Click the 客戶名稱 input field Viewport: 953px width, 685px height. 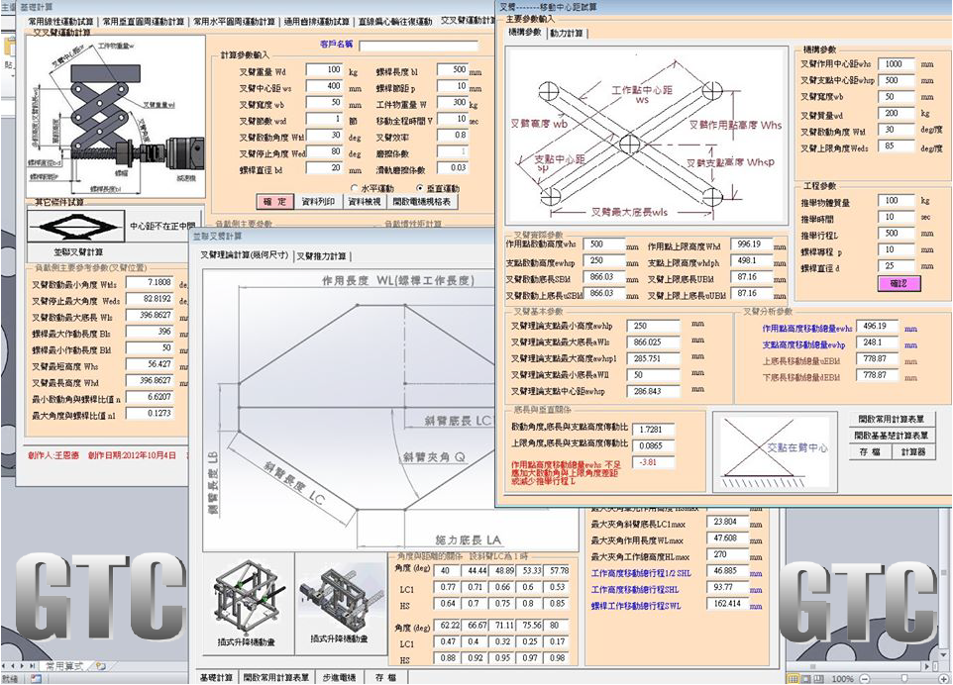pos(418,46)
